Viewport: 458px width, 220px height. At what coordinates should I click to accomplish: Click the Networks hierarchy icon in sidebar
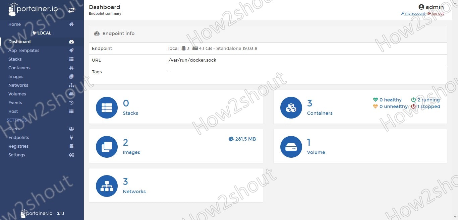click(71, 85)
